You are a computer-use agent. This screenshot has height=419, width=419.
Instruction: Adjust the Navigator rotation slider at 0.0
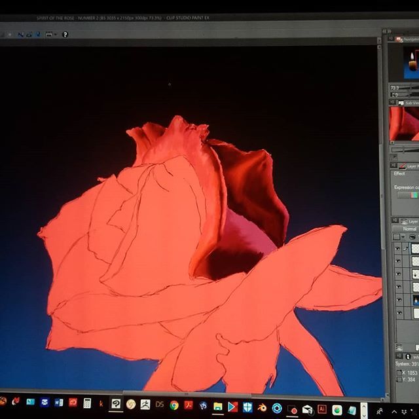click(409, 94)
